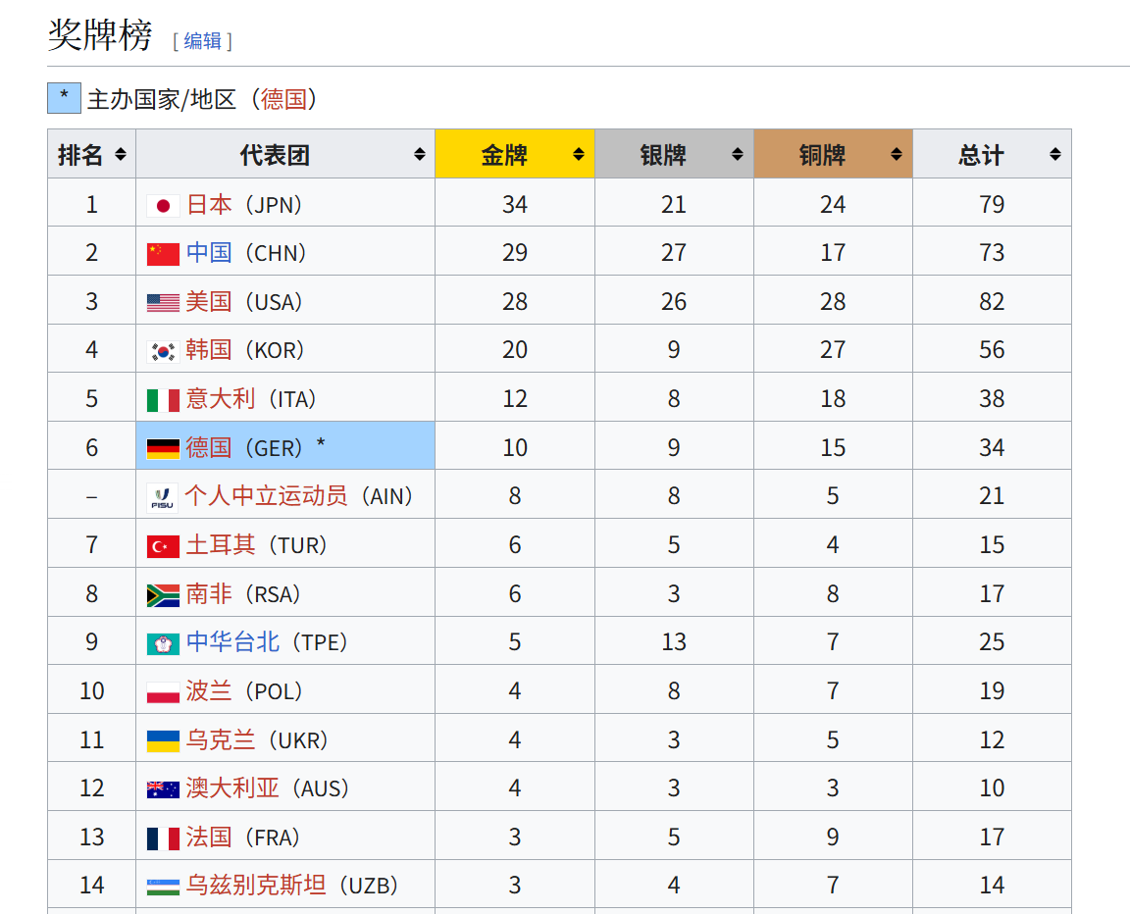1130x914 pixels.
Task: Click the South Korea flag icon
Action: tap(163, 351)
